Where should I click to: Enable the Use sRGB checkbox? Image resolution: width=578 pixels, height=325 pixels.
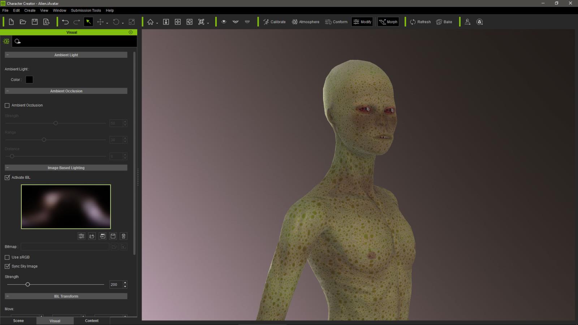[7, 257]
